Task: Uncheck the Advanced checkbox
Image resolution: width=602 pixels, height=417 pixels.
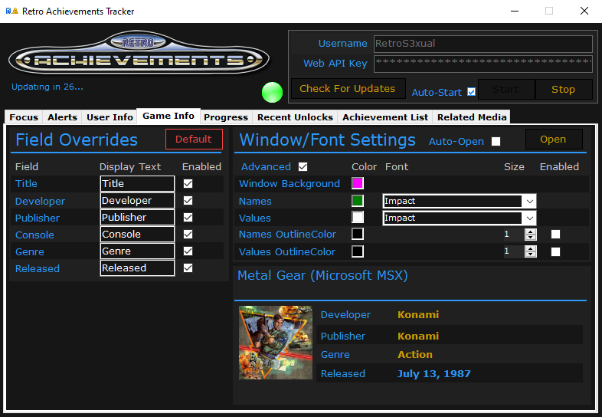Action: [303, 167]
